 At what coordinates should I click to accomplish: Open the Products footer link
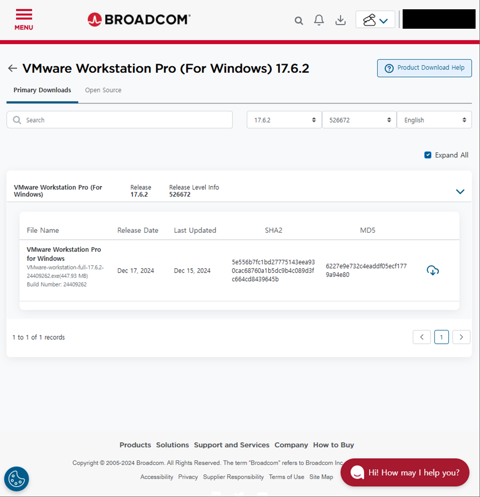pos(135,445)
